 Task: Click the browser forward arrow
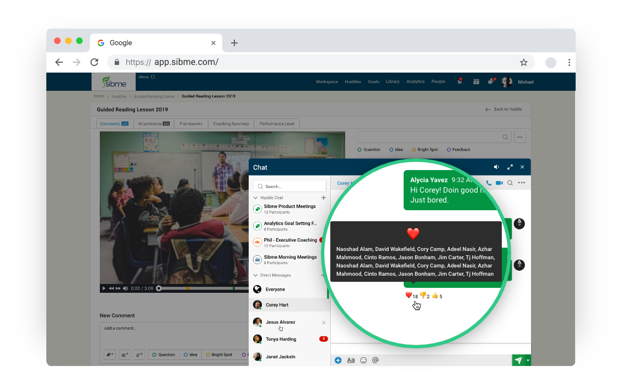click(77, 62)
